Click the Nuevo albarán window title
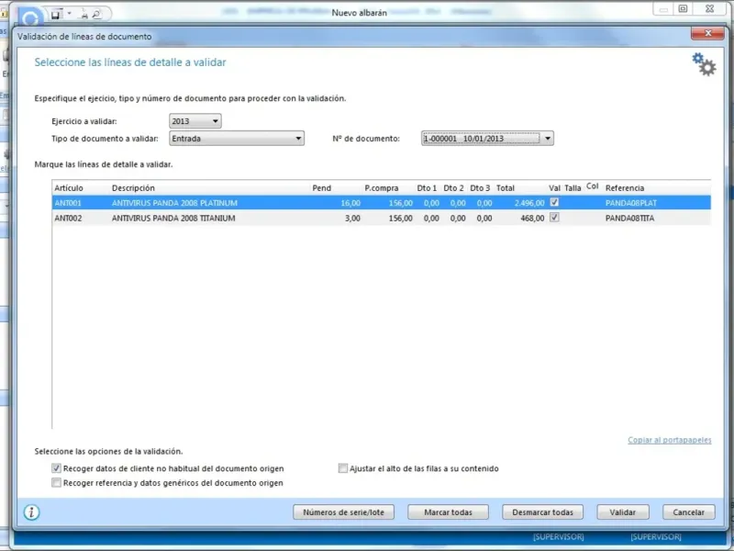The width and height of the screenshot is (734, 551). click(359, 13)
